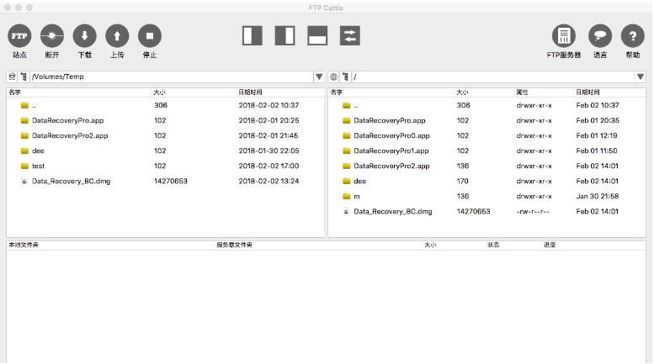Screen dimensions: 654x364
Task: Click the disconnect icon in toolbar
Action: (x=52, y=35)
